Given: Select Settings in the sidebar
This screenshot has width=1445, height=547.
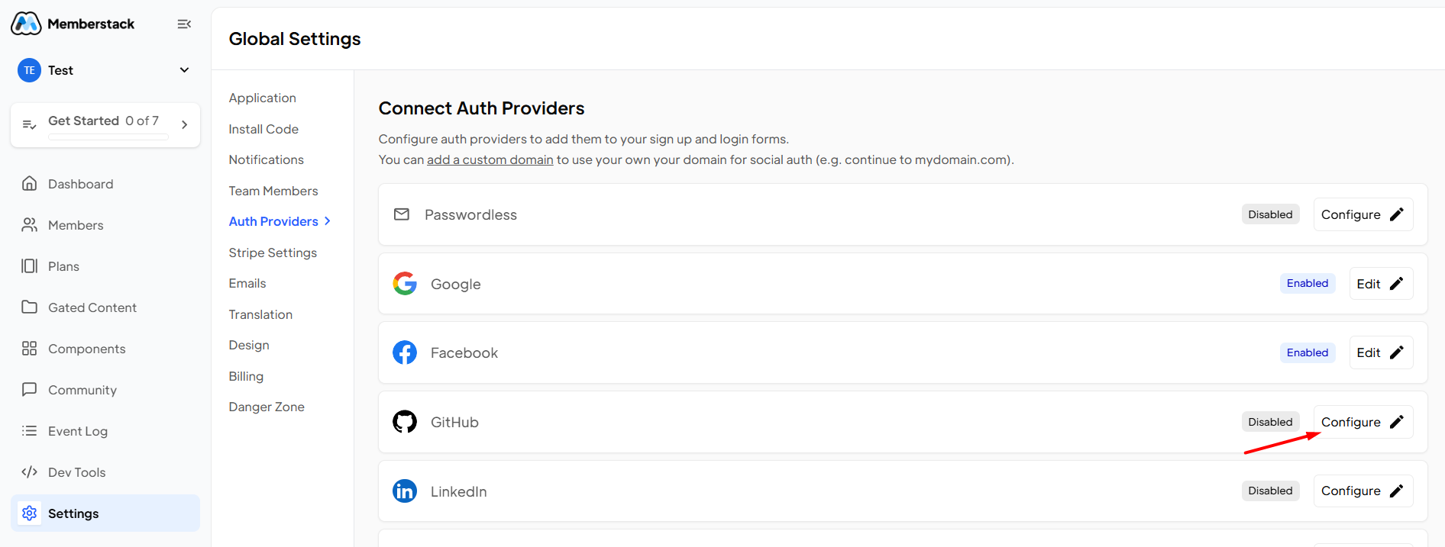Looking at the screenshot, I should (x=105, y=513).
